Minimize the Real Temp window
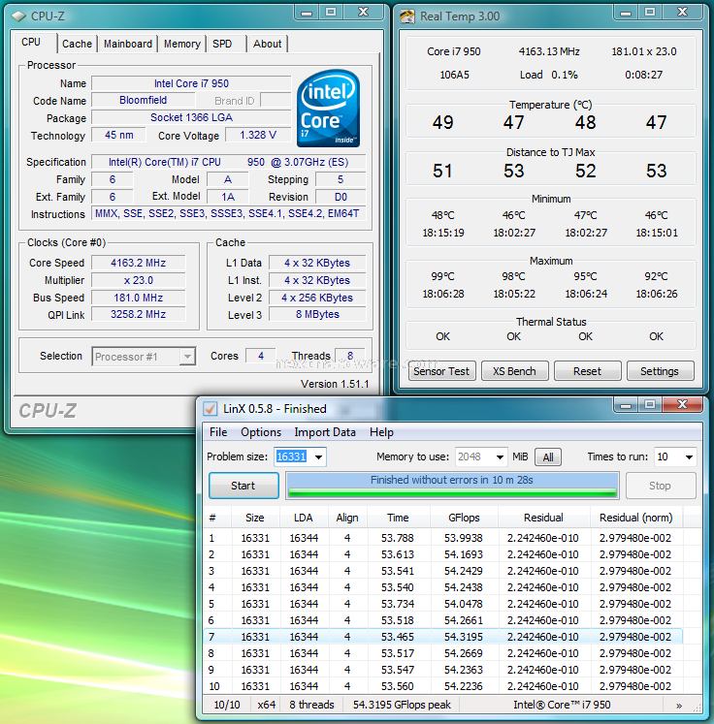 pyautogui.click(x=626, y=13)
